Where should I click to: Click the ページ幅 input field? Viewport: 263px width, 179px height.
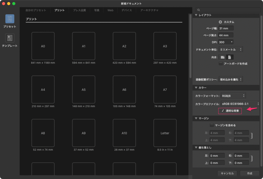click(226, 28)
